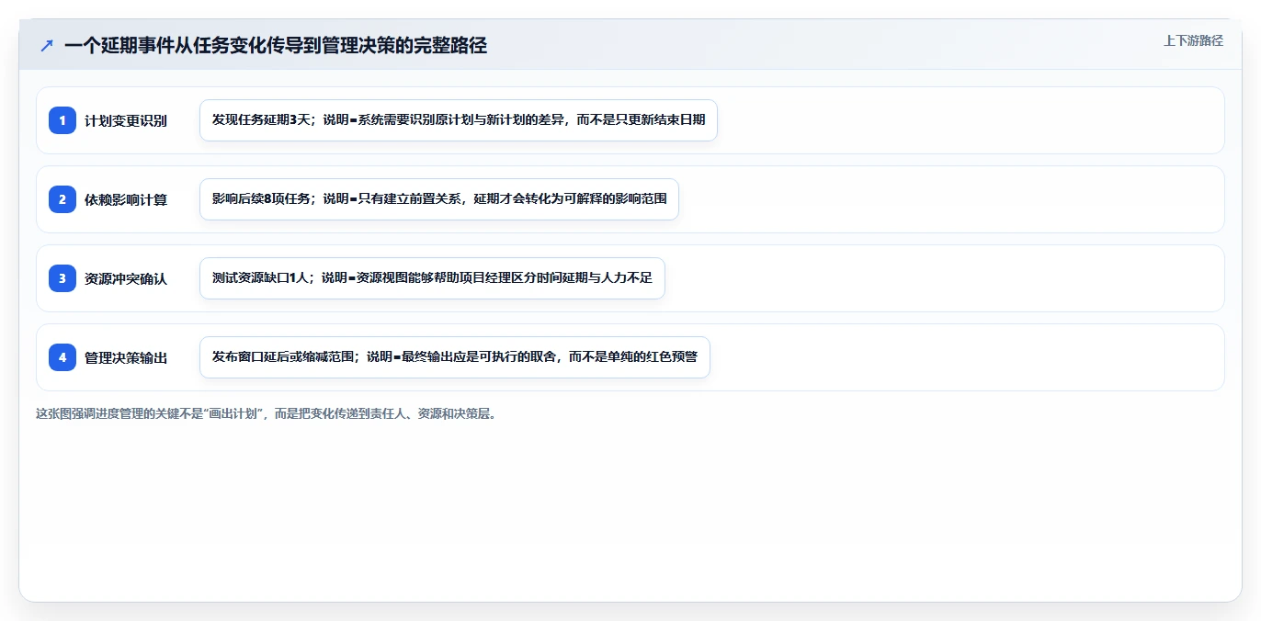Click the step 2 number badge
This screenshot has width=1261, height=621.
pyautogui.click(x=62, y=199)
